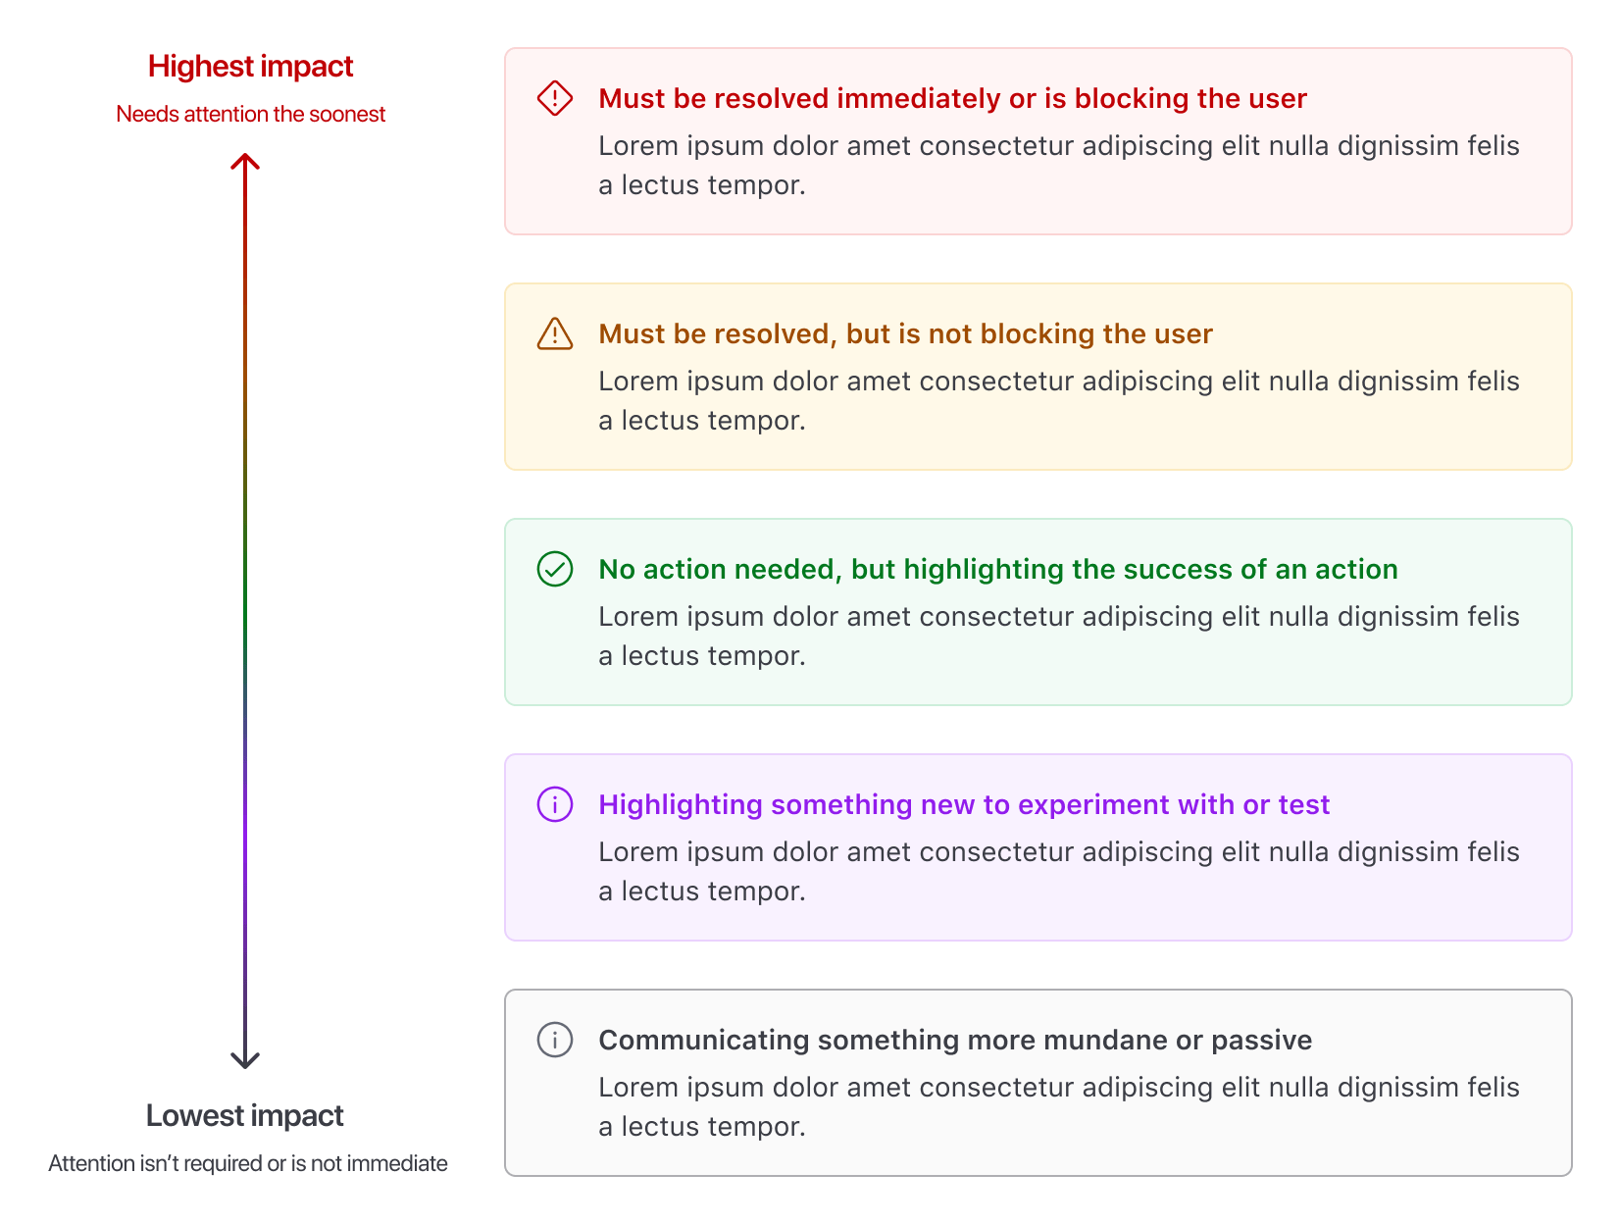
Task: Click the orange warning triangle icon
Action: click(x=554, y=334)
